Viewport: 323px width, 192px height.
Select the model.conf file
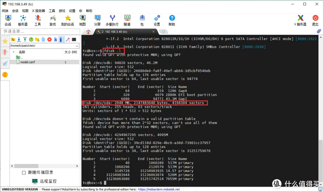[x=45, y=62]
